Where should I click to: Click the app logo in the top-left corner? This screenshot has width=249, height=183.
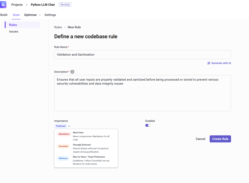click(3, 4)
